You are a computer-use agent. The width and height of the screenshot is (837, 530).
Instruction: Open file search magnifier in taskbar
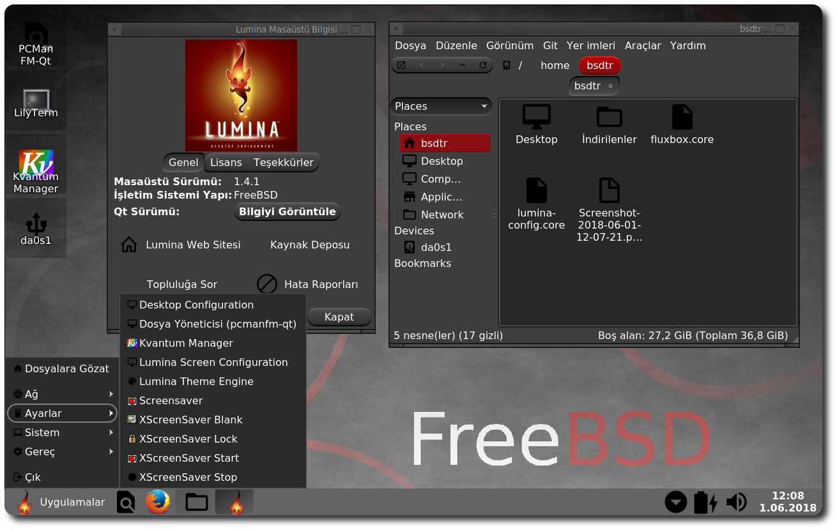click(126, 503)
